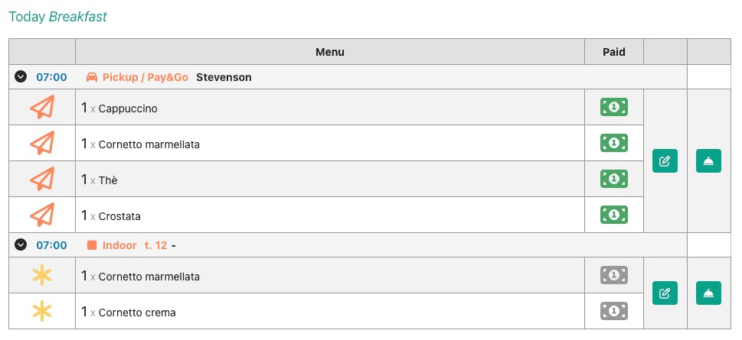This screenshot has width=742, height=340.
Task: Click the asterisk icon beside Cornetto crema
Action: (x=42, y=312)
